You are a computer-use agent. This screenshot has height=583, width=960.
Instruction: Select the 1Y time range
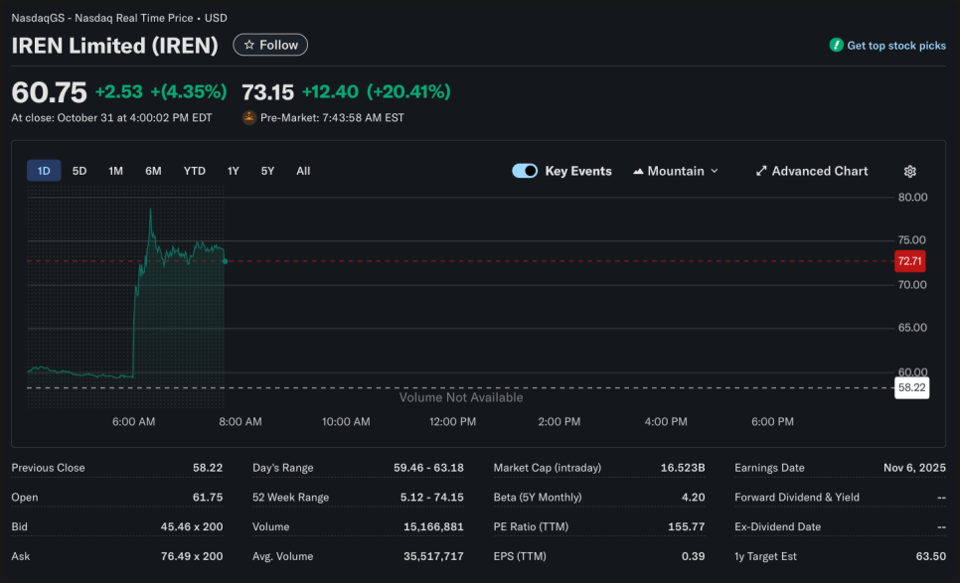233,171
